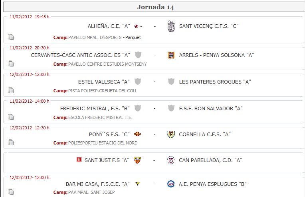Open match report icon for Pony's F.S. match

(11, 142)
